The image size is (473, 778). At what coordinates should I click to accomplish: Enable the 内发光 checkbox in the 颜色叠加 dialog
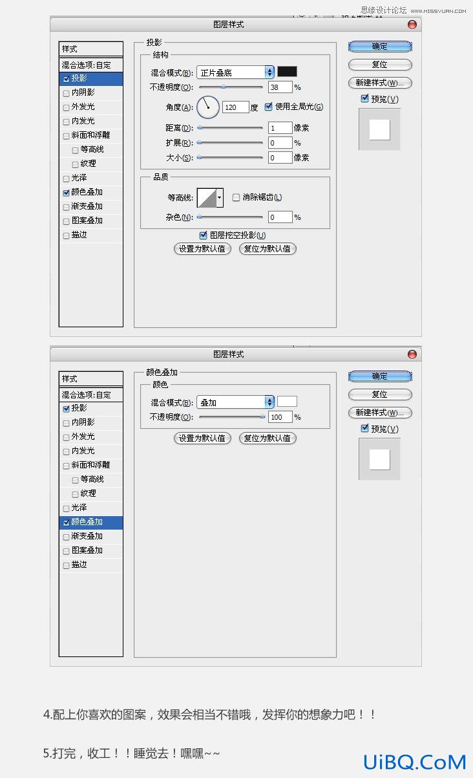click(x=66, y=451)
